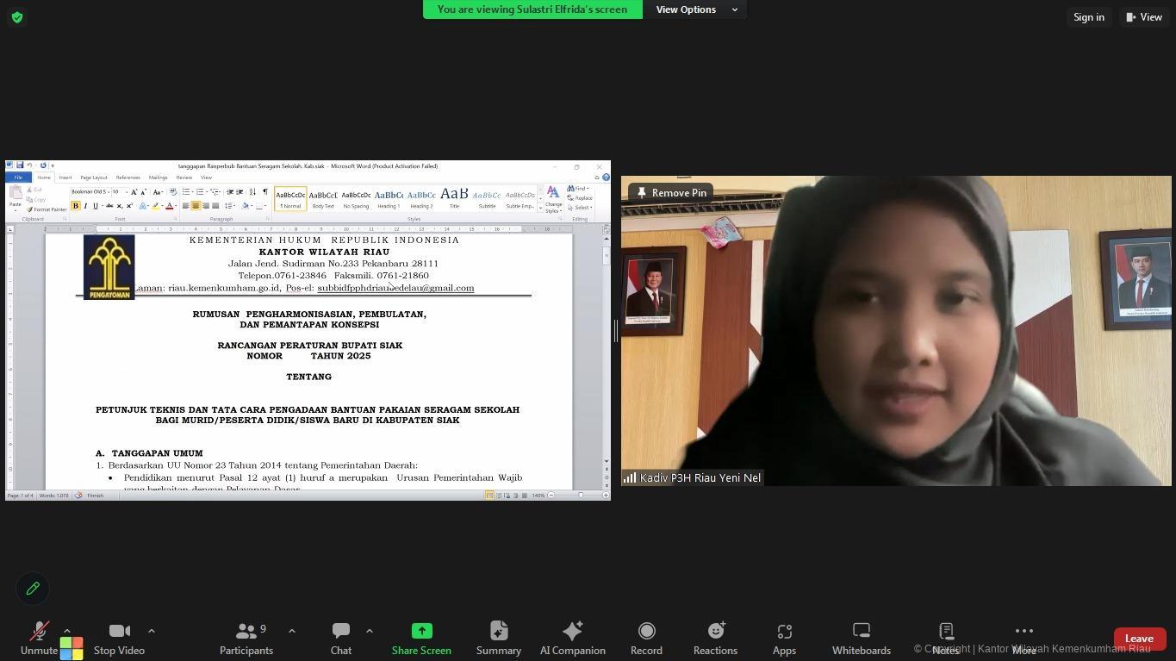Unmute the microphone
Image resolution: width=1176 pixels, height=661 pixels.
[39, 639]
